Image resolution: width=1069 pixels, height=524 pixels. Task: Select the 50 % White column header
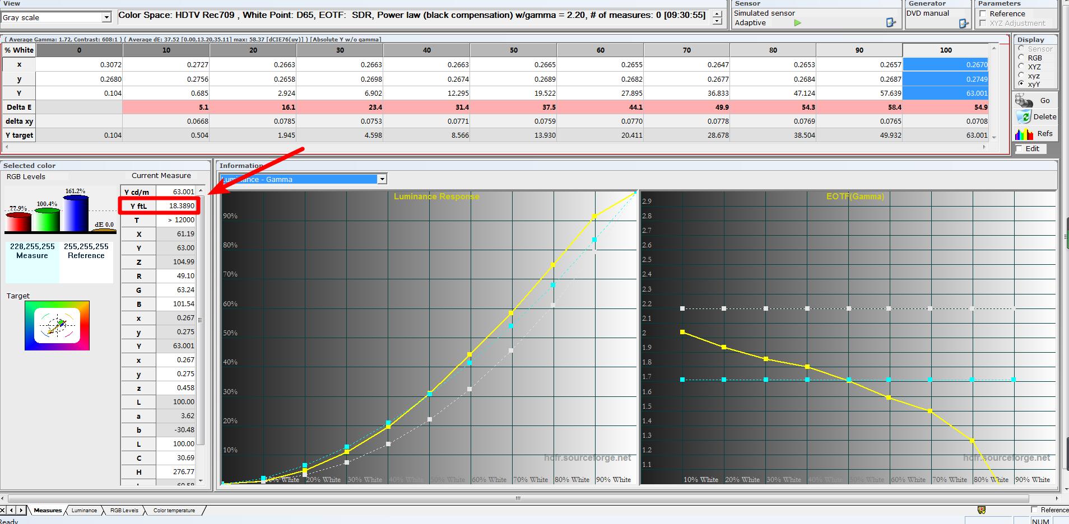click(514, 50)
